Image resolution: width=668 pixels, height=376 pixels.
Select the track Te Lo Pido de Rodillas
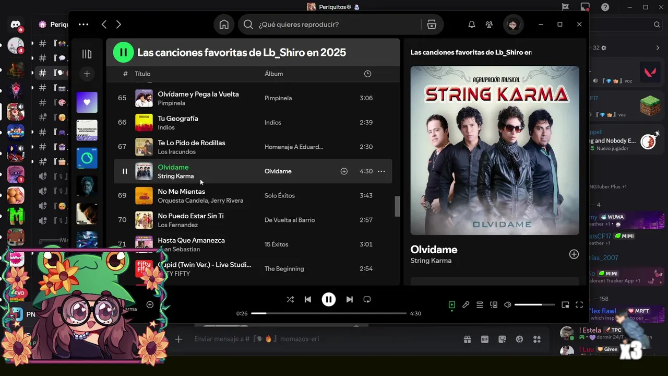(x=192, y=143)
